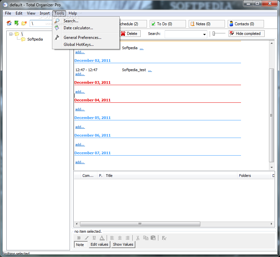Click the new folder toolbar icon
This screenshot has width=280, height=257.
tap(24, 23)
